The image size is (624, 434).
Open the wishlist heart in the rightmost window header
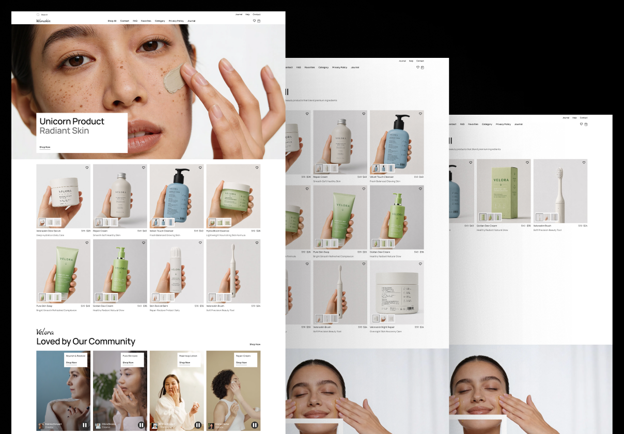581,124
